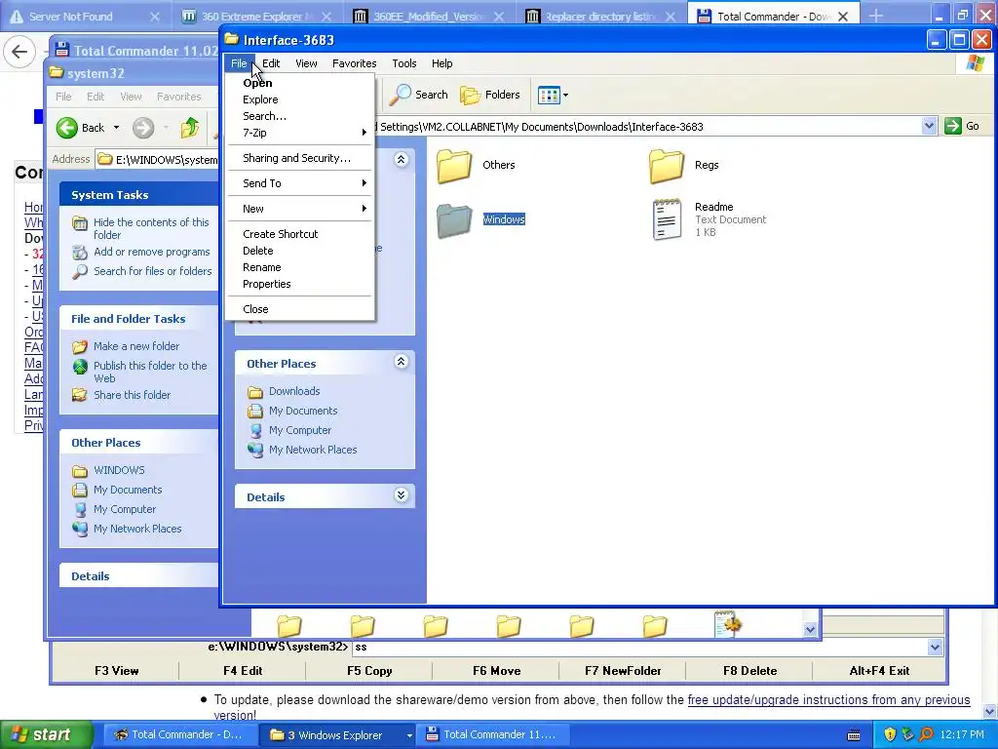
Task: Click Add or remove programs icon
Action: tap(80, 253)
